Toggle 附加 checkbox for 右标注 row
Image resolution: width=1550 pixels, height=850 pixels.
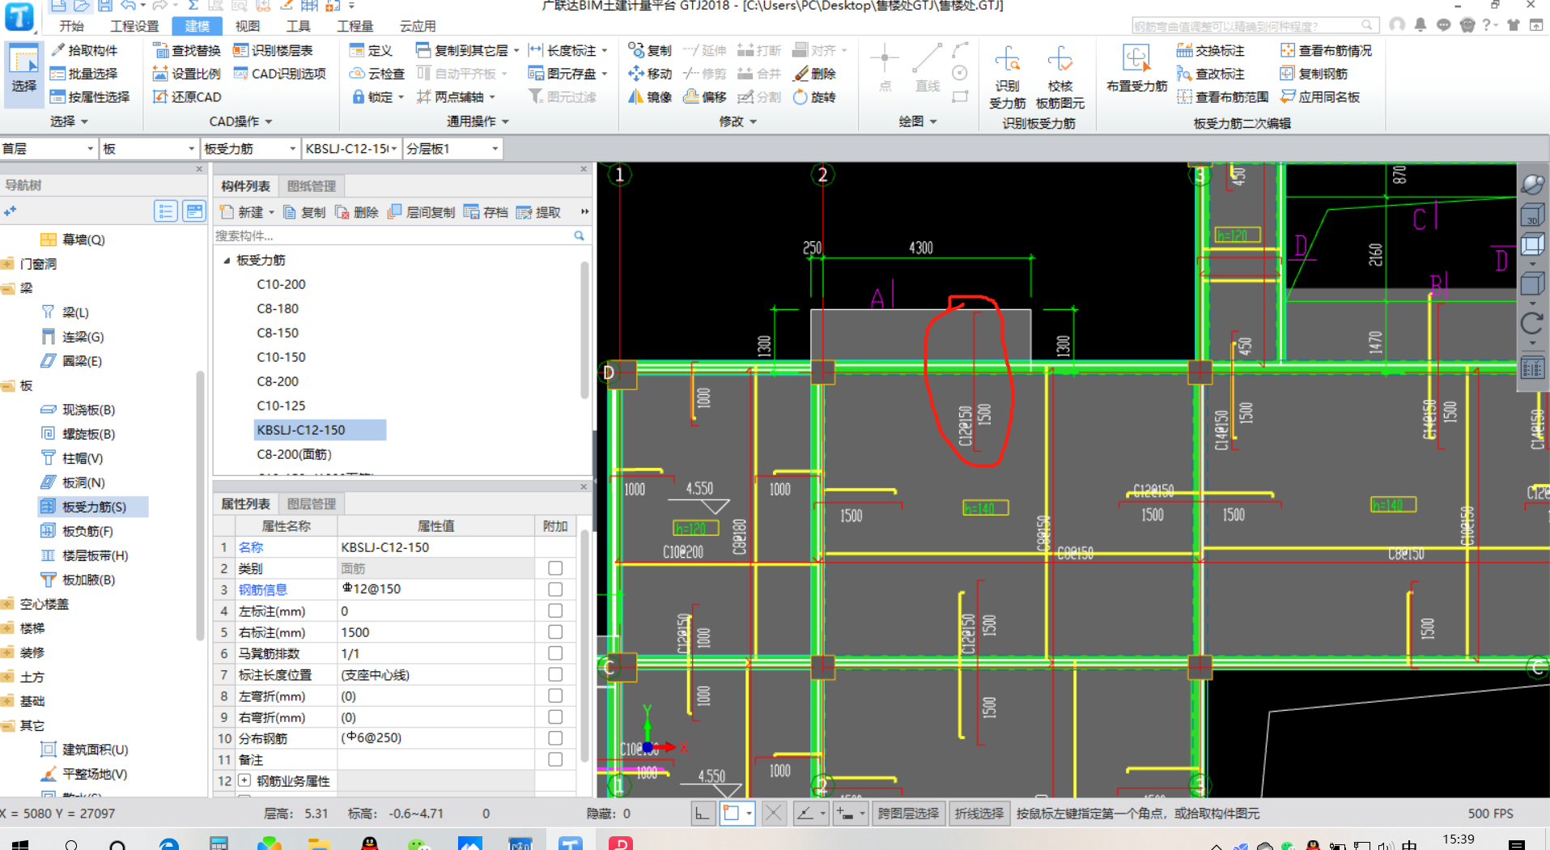[x=555, y=631]
